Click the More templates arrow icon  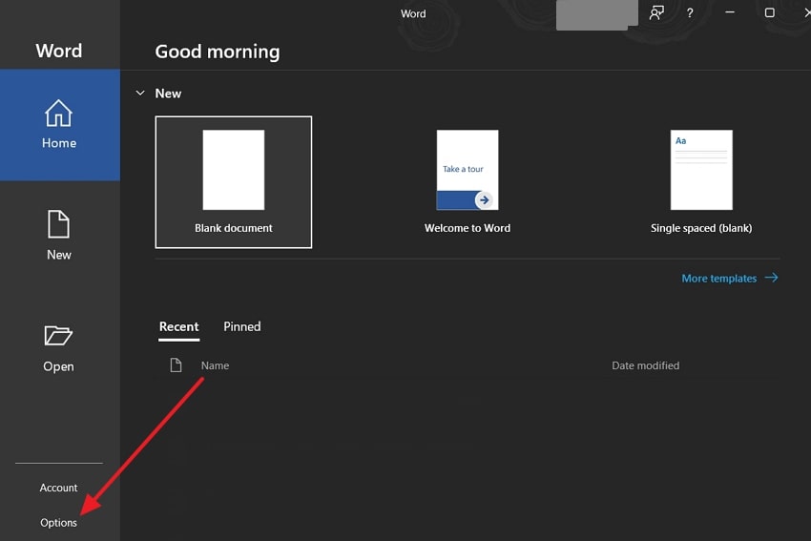[x=772, y=279]
